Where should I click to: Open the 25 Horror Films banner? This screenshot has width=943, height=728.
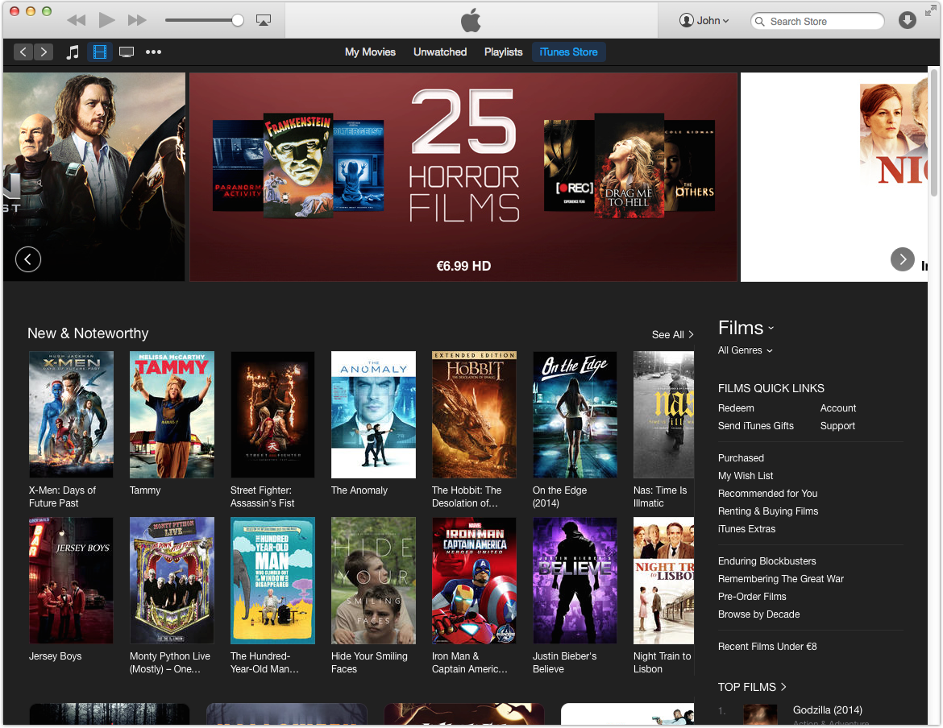[463, 177]
